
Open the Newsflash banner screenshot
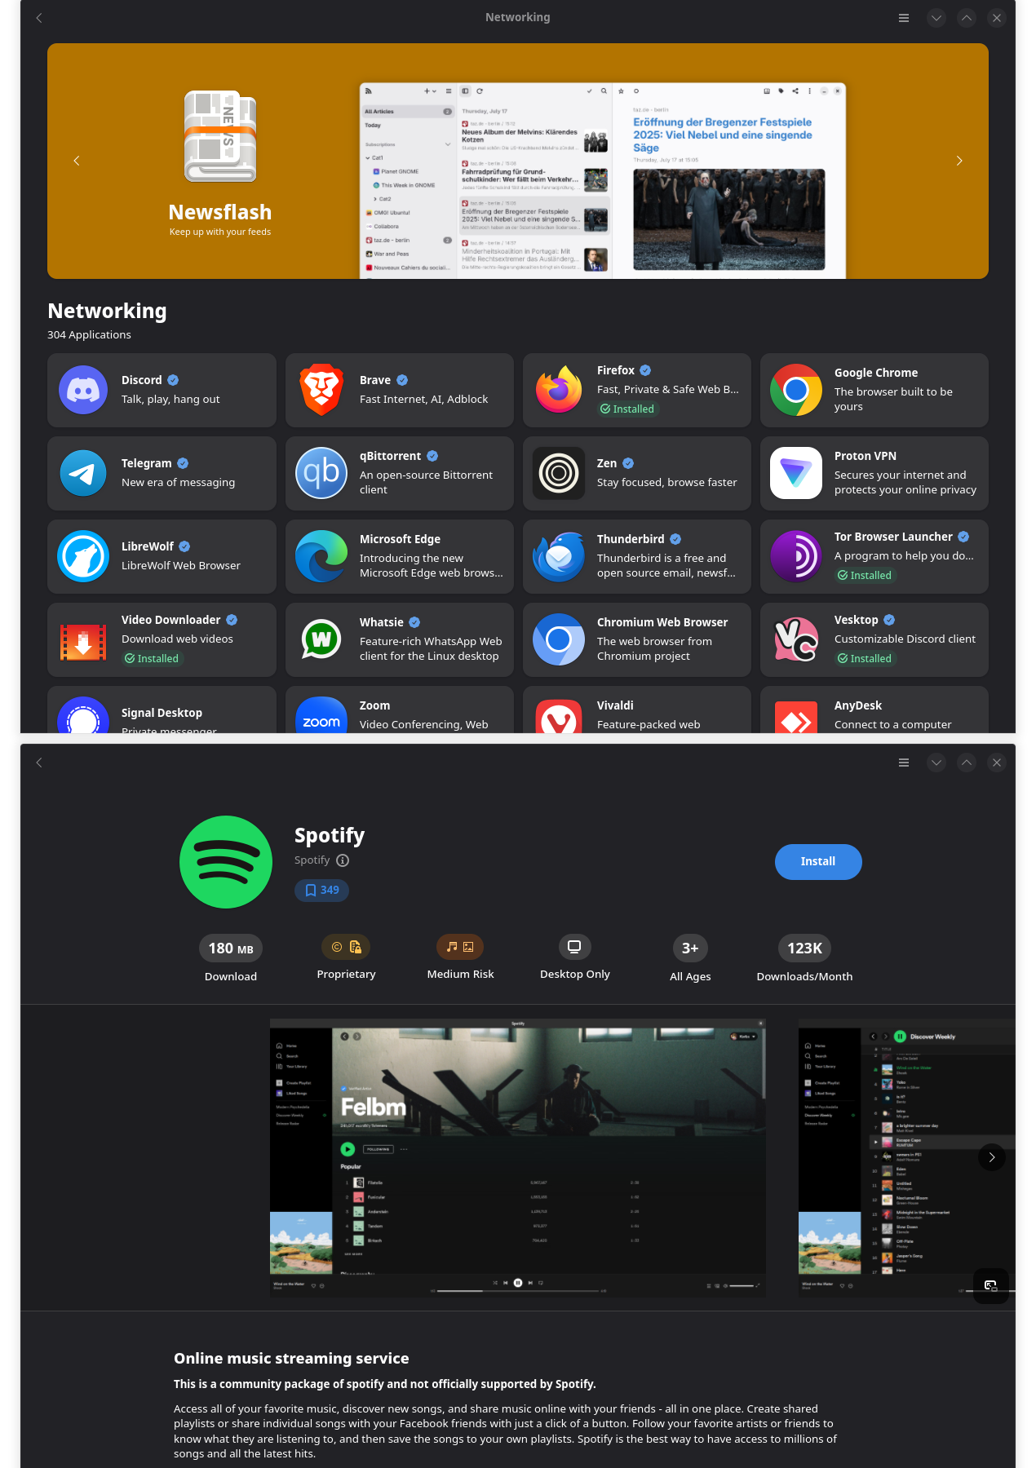click(603, 180)
